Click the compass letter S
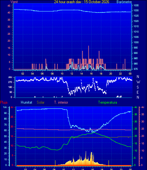This screenshot has width=147, height=170. click(138, 87)
